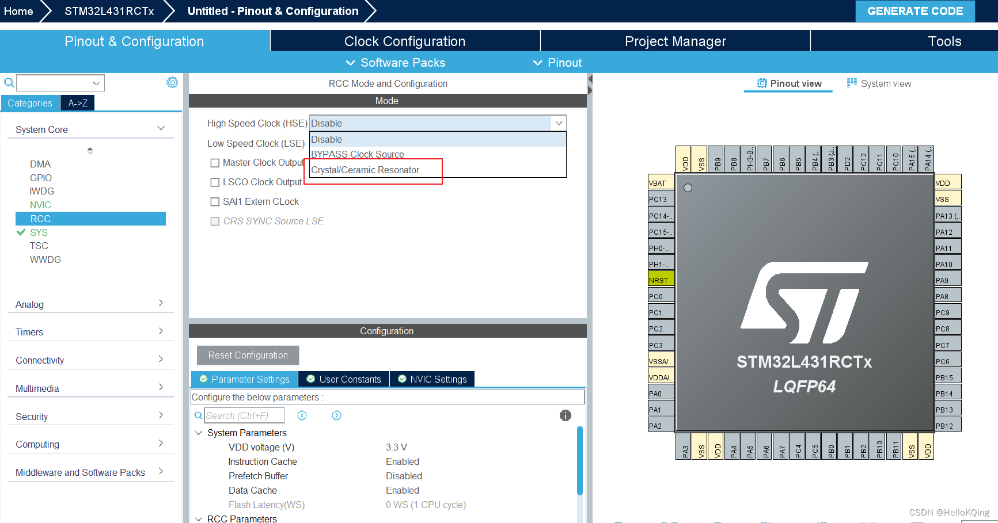Click the parameter search magnifier icon
The width and height of the screenshot is (998, 523).
[198, 415]
